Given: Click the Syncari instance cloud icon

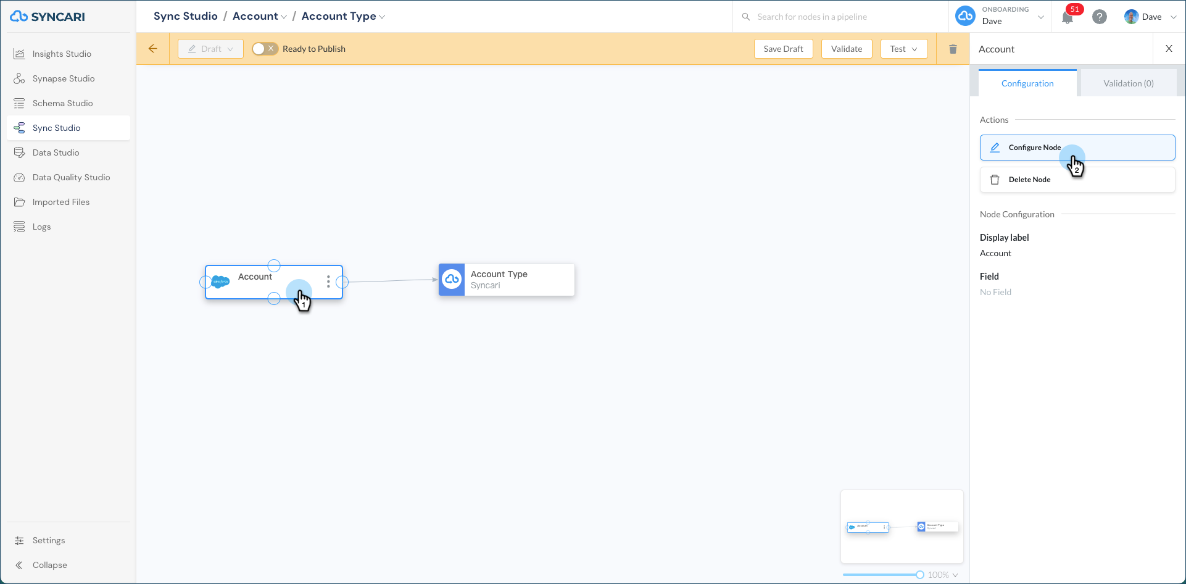Looking at the screenshot, I should pyautogui.click(x=965, y=16).
